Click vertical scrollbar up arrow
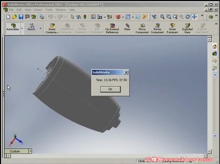Screen dimensions: 220x164 click(209, 40)
